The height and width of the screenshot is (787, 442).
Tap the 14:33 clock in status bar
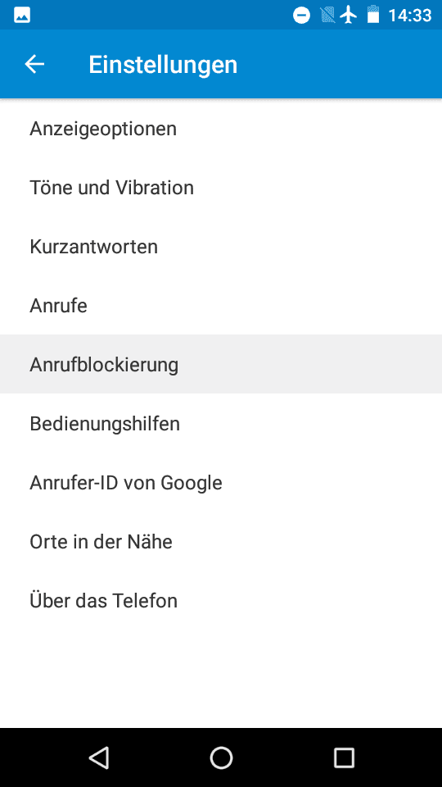410,16
